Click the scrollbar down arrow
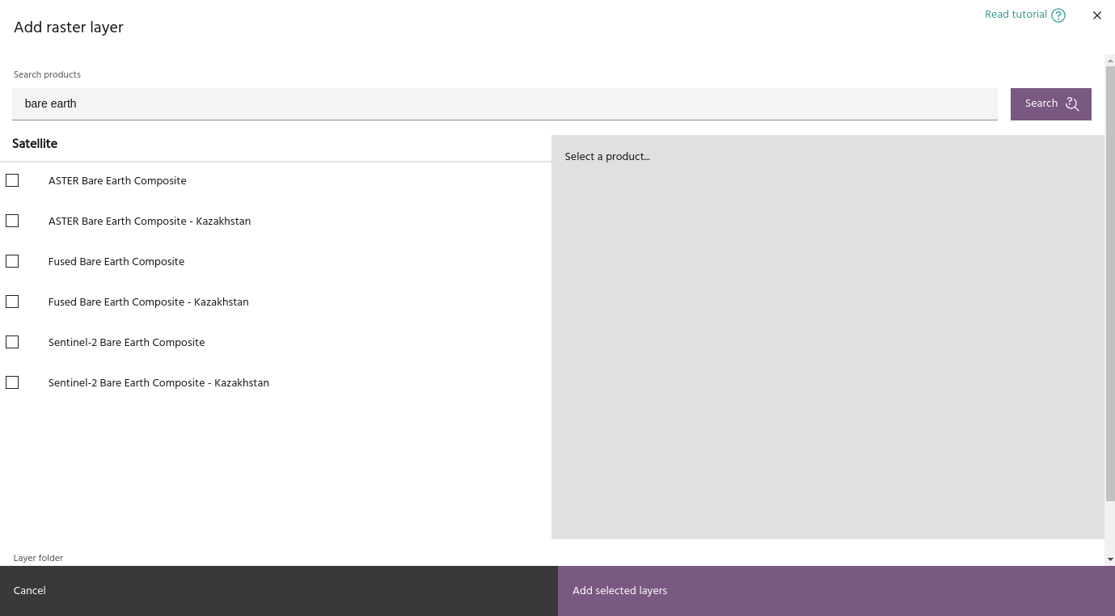 point(1109,559)
